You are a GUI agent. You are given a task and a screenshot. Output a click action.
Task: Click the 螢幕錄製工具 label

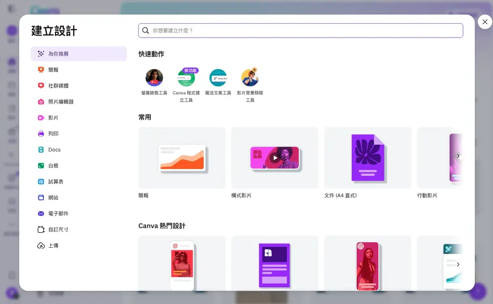pyautogui.click(x=154, y=93)
